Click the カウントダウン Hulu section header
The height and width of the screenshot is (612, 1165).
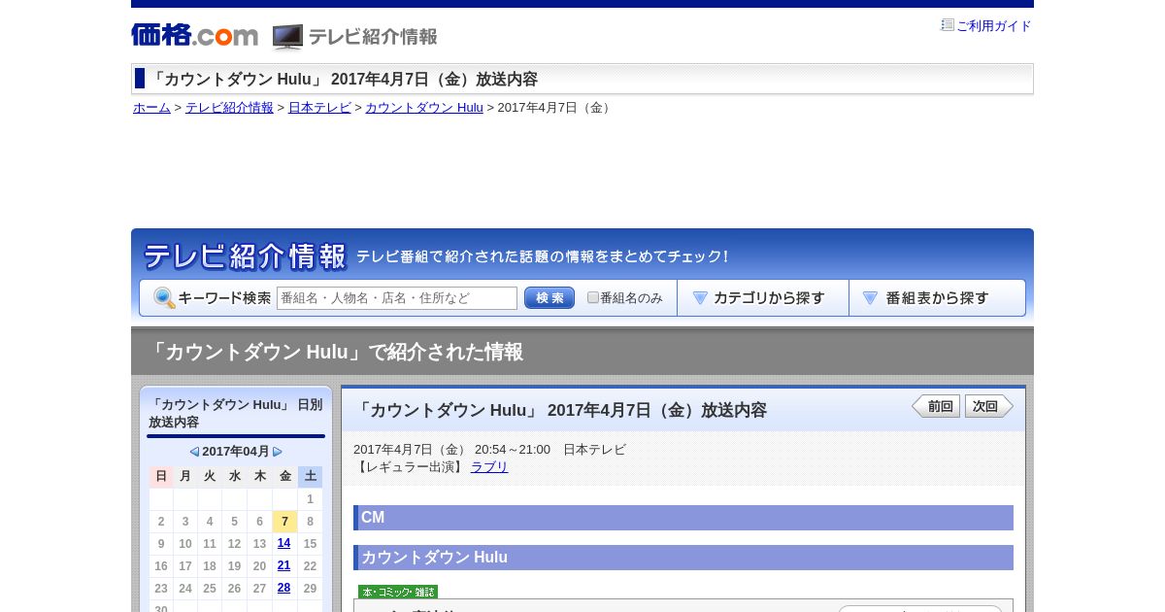[683, 558]
